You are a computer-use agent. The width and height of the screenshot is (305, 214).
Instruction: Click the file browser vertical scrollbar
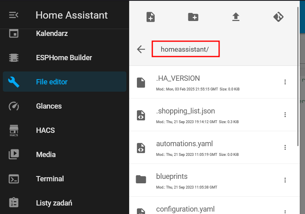pyautogui.click(x=298, y=77)
